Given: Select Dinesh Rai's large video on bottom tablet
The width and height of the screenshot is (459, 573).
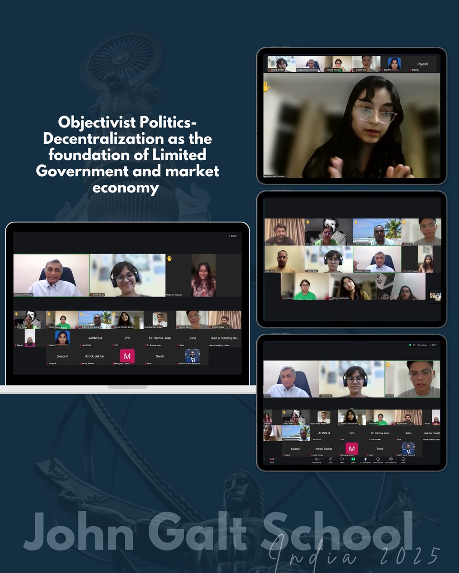Looking at the screenshot, I should 413,379.
